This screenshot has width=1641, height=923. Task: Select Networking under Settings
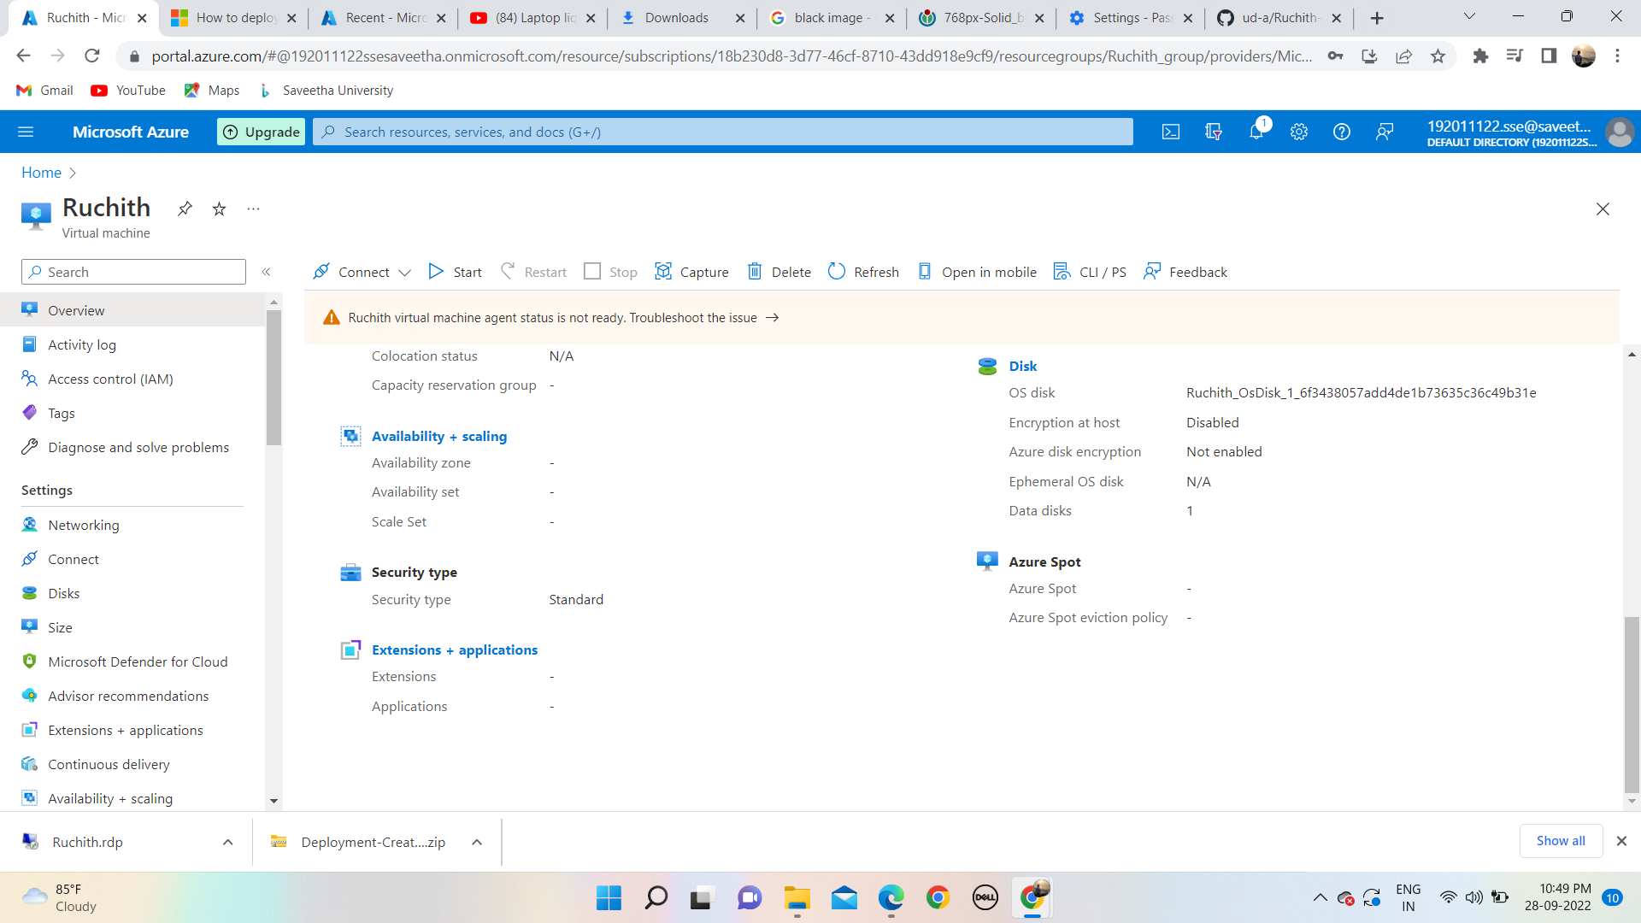[x=83, y=525]
